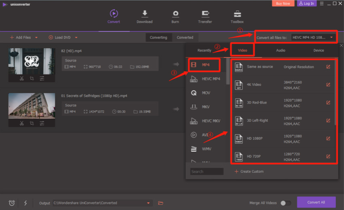The width and height of the screenshot is (344, 210).
Task: Expand the Load DVD dropdown arrow
Action: (76, 38)
